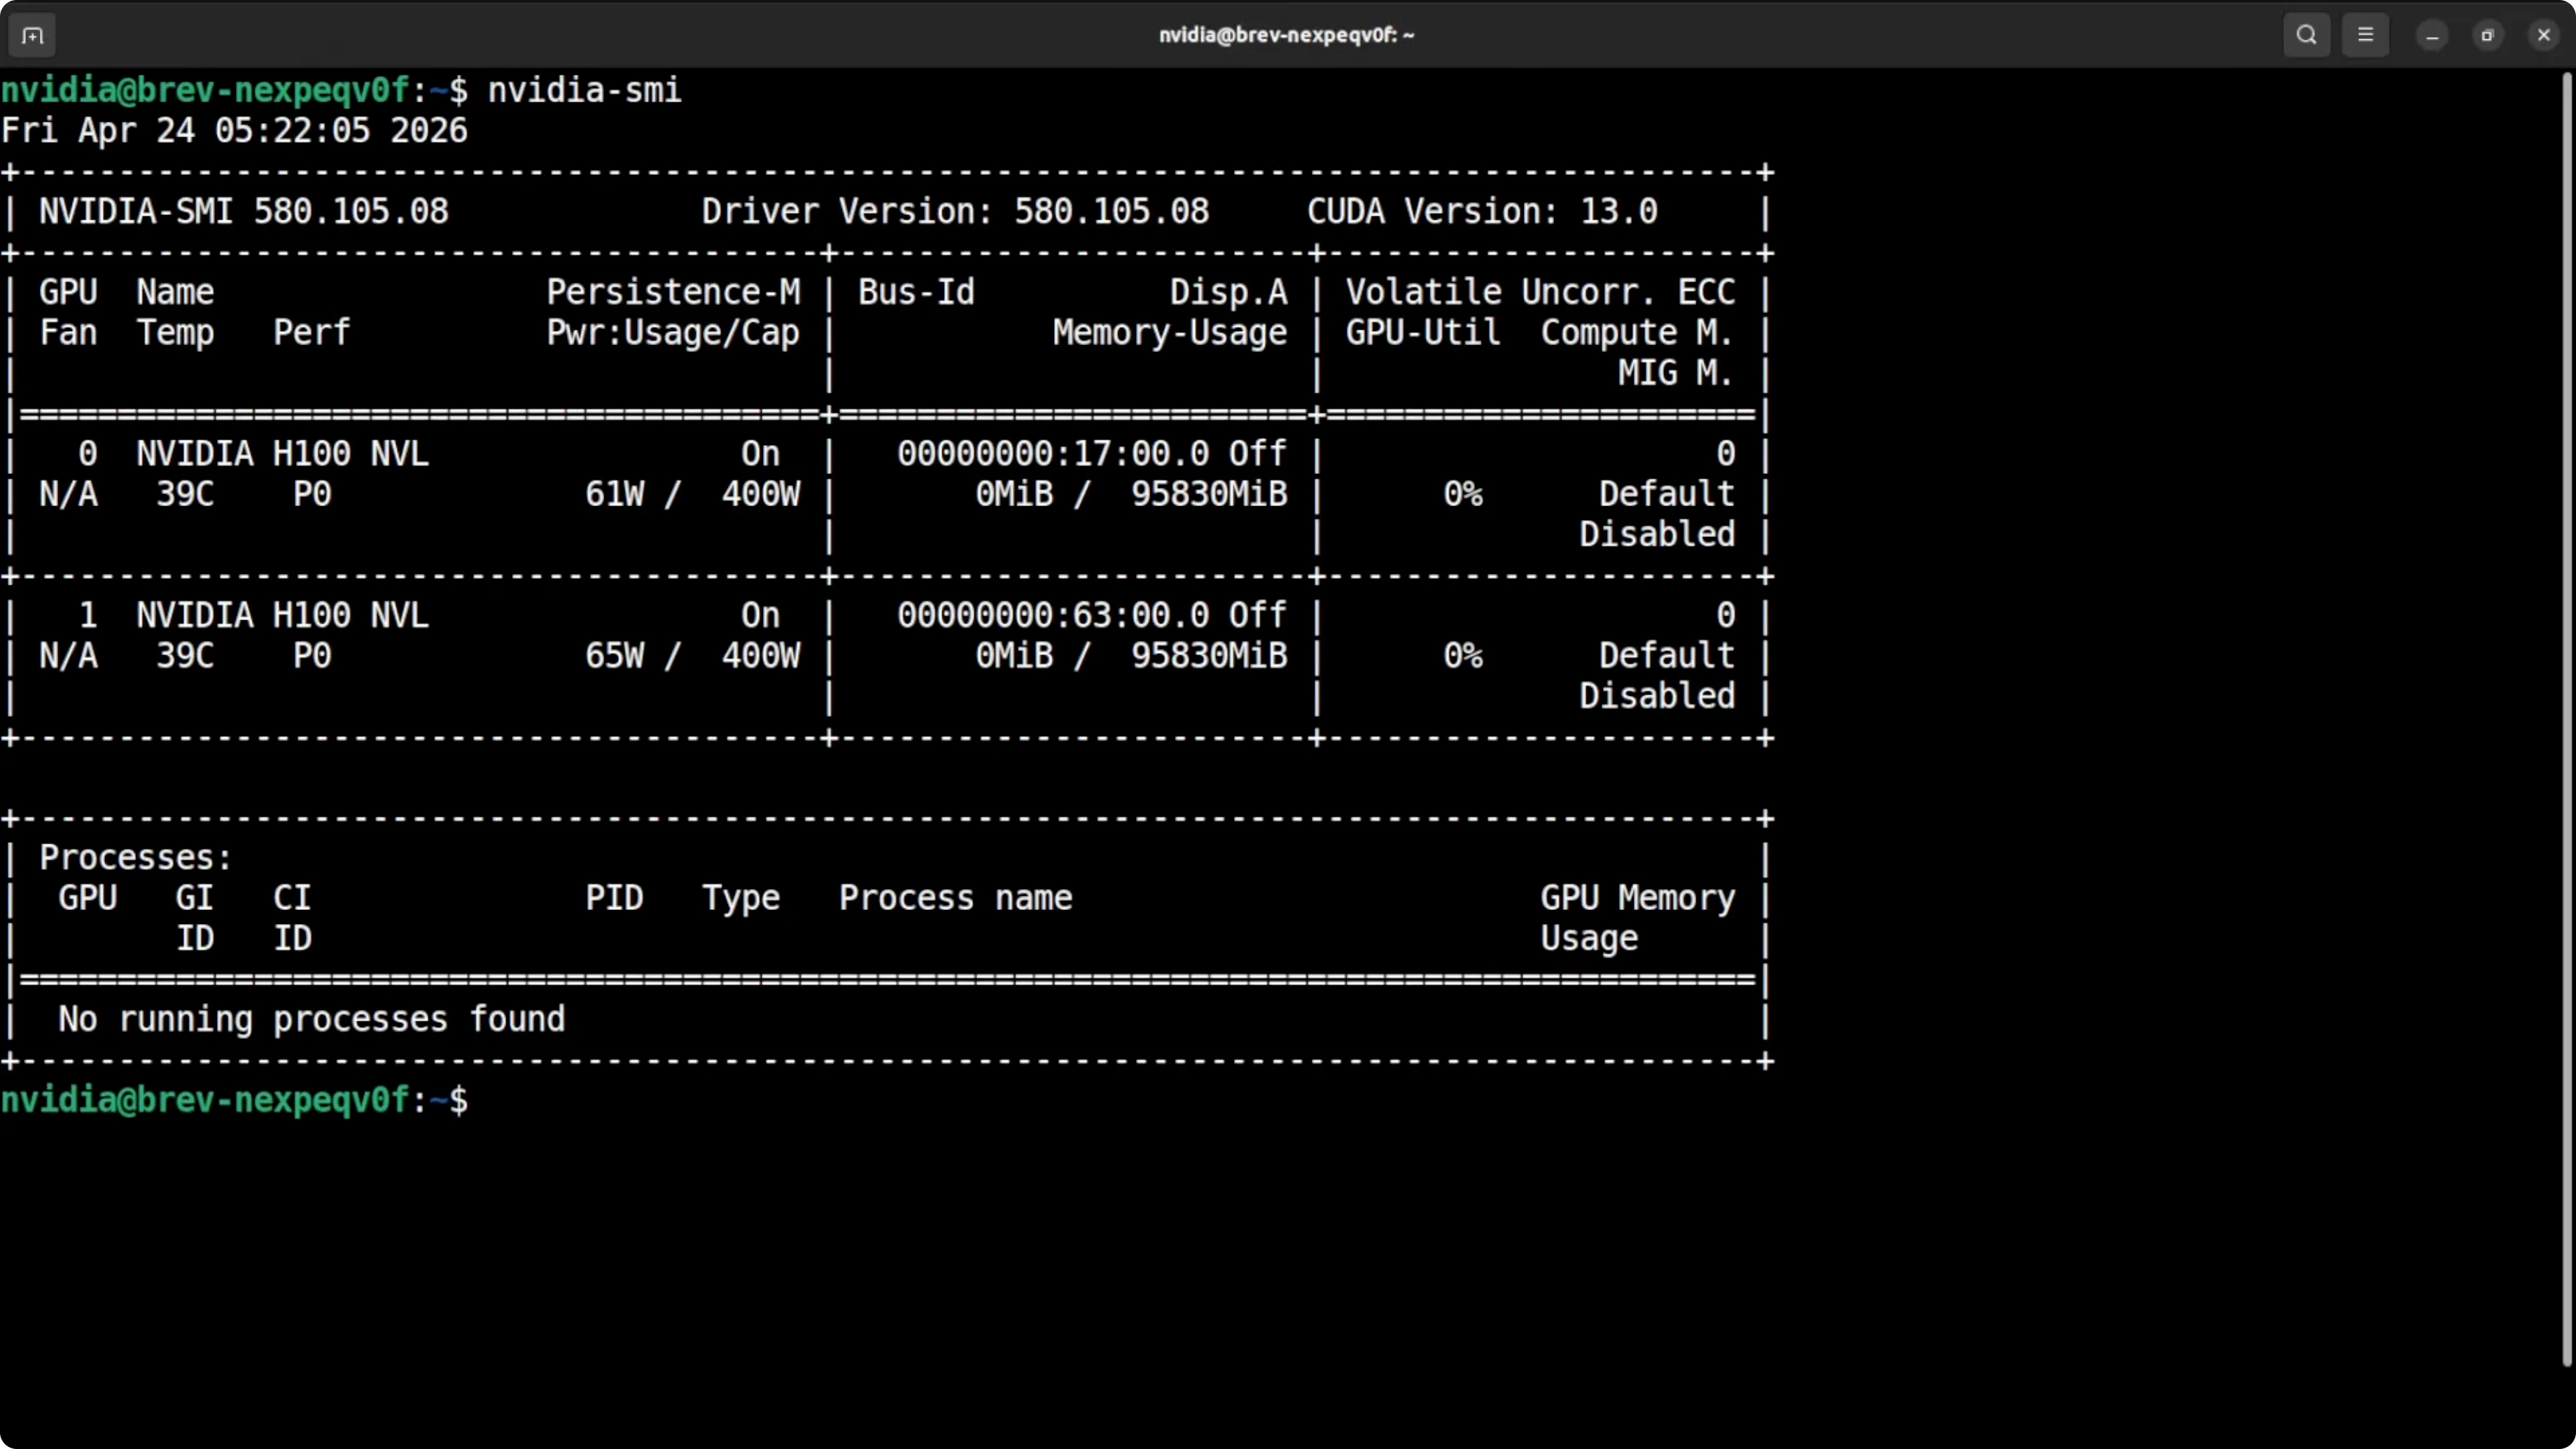The width and height of the screenshot is (2576, 1449).
Task: Click GPU 0 name NVIDIA H100 NVL
Action: (x=282, y=454)
